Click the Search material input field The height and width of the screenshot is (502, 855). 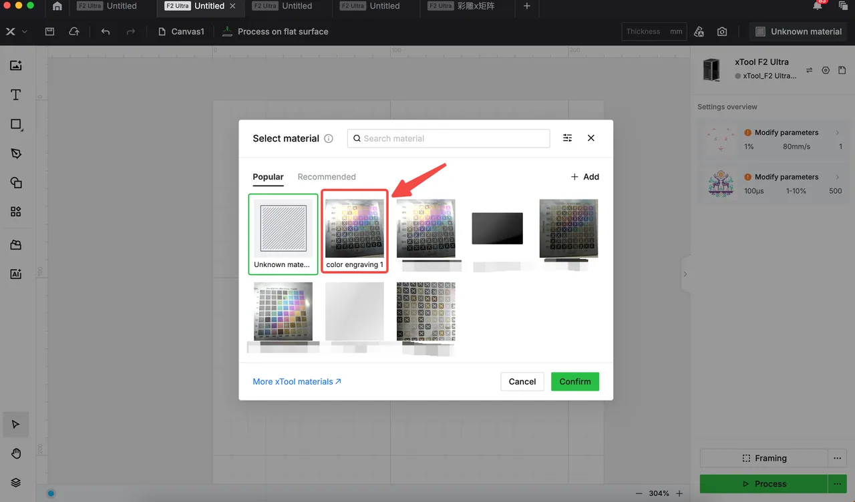coord(449,138)
